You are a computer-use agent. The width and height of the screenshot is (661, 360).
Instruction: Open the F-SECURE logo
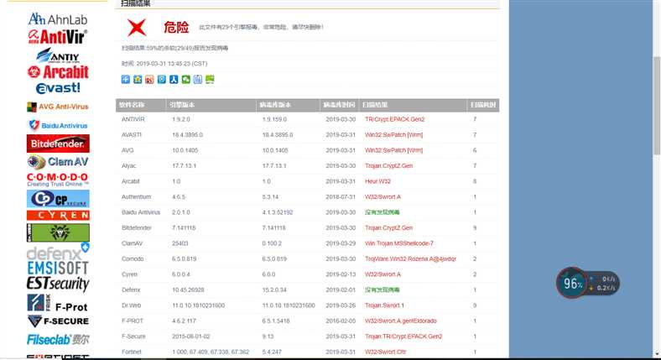pos(58,321)
